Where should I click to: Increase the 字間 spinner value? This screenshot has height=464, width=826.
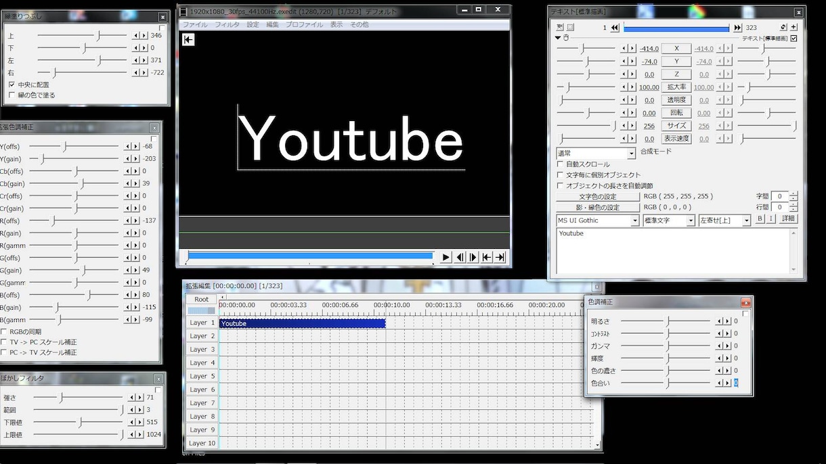pyautogui.click(x=794, y=194)
